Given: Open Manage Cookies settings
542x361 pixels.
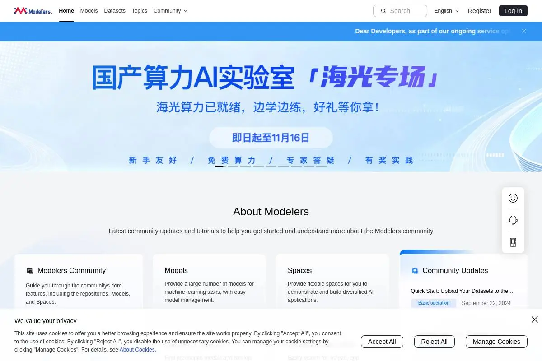Looking at the screenshot, I should point(496,342).
